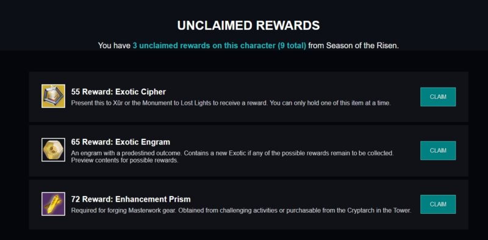The height and width of the screenshot is (240, 488).
Task: Click the '(9 total)' part of the highlighted text
Action: (x=291, y=46)
